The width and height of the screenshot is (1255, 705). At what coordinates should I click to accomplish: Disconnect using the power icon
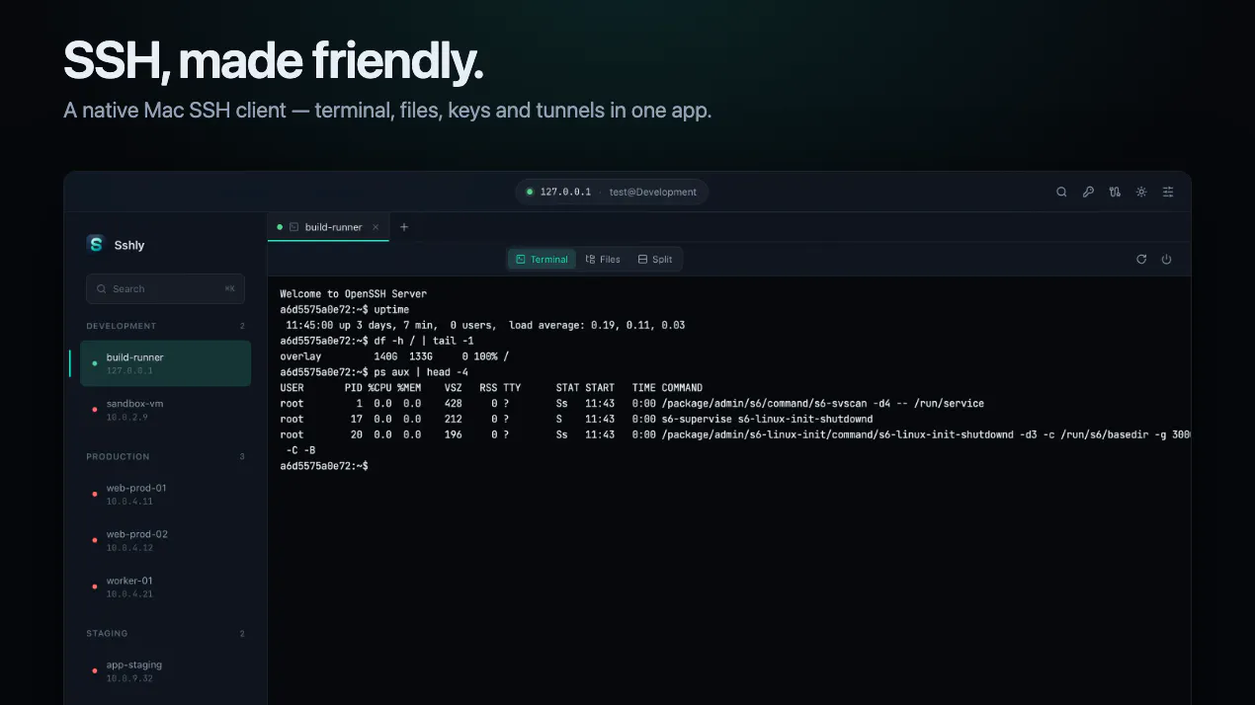(1166, 260)
